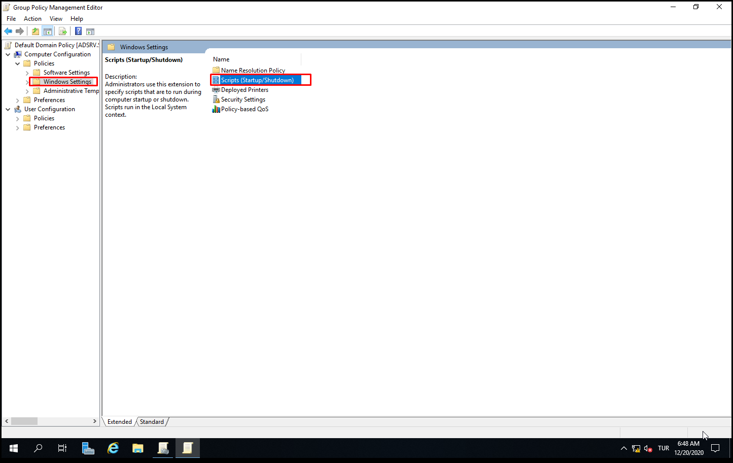
Task: Select the Computer Configuration tree item
Action: pyautogui.click(x=57, y=54)
